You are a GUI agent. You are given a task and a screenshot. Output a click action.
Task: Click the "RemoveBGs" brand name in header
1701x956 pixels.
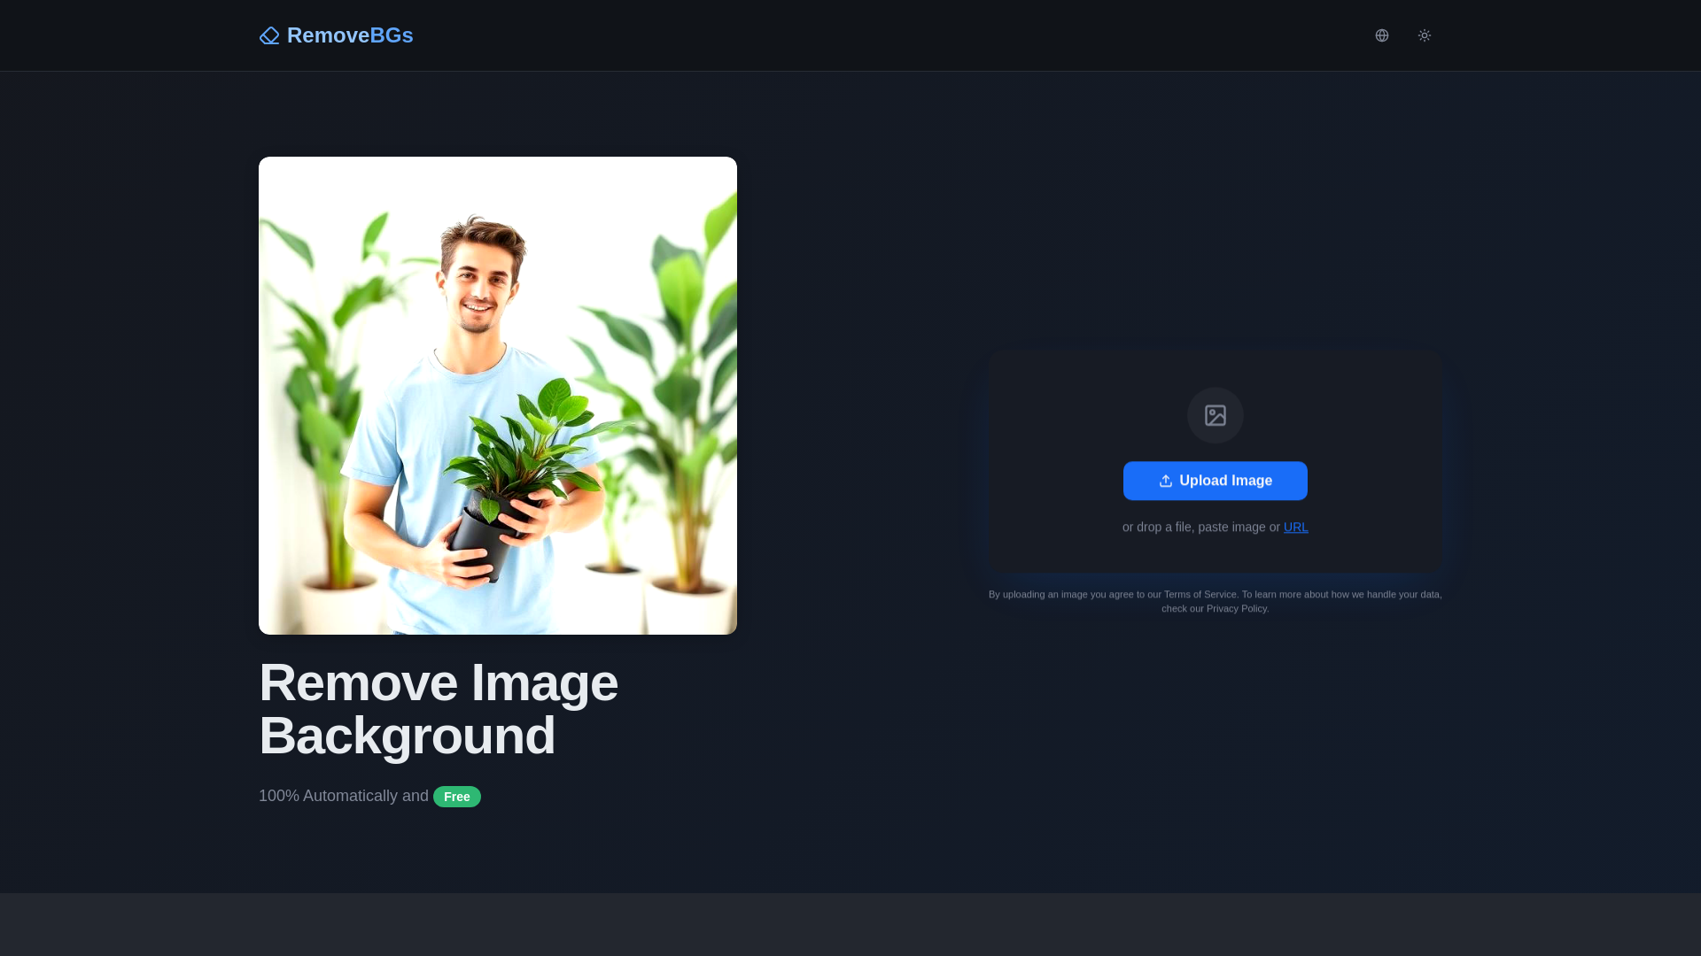point(349,35)
